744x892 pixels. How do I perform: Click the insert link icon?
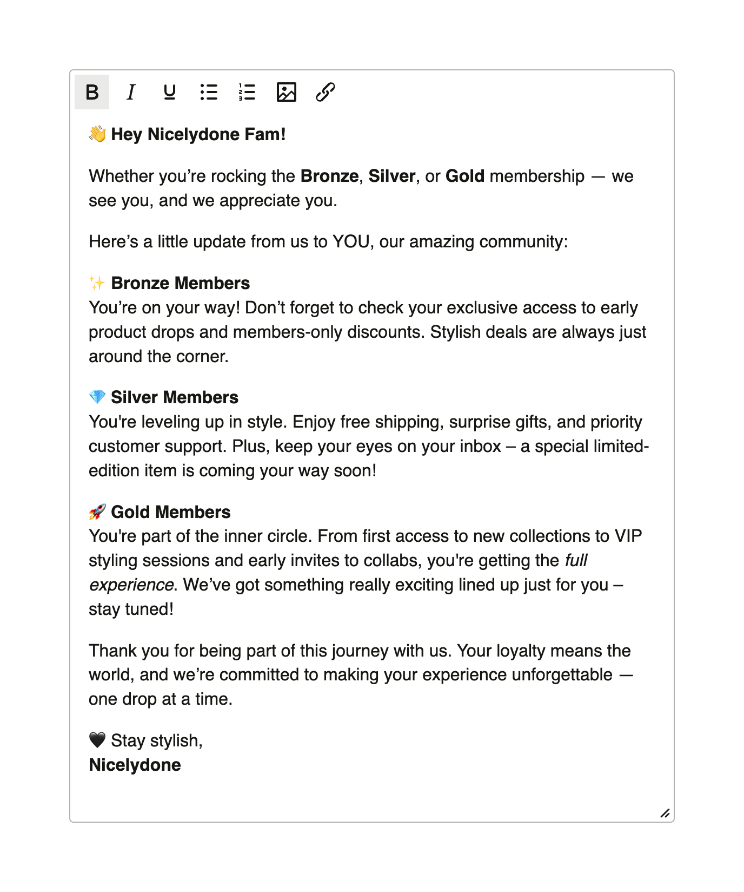pyautogui.click(x=325, y=92)
